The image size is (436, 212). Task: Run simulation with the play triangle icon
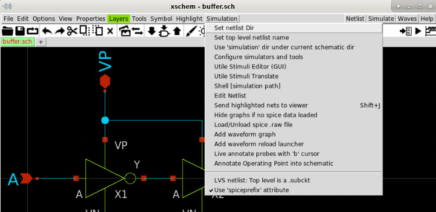pos(418,31)
